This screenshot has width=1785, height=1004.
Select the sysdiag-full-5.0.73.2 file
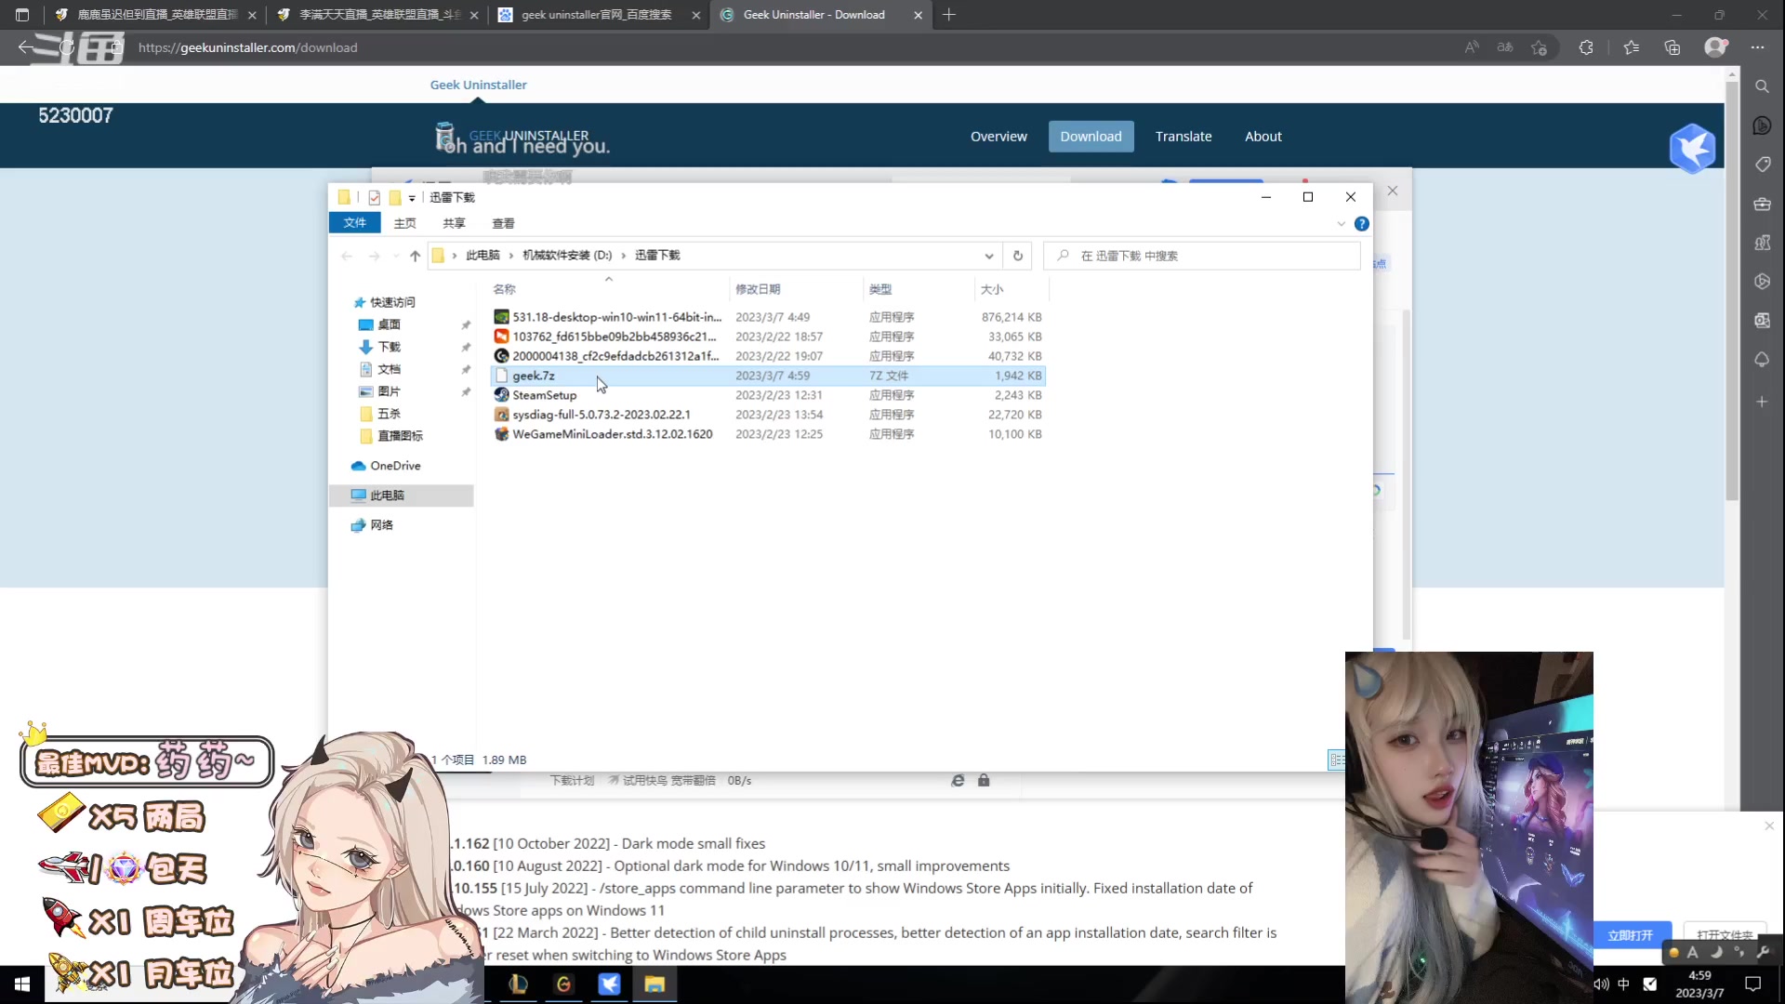click(768, 415)
